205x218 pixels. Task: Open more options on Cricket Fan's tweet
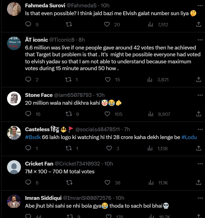pyautogui.click(x=200, y=164)
